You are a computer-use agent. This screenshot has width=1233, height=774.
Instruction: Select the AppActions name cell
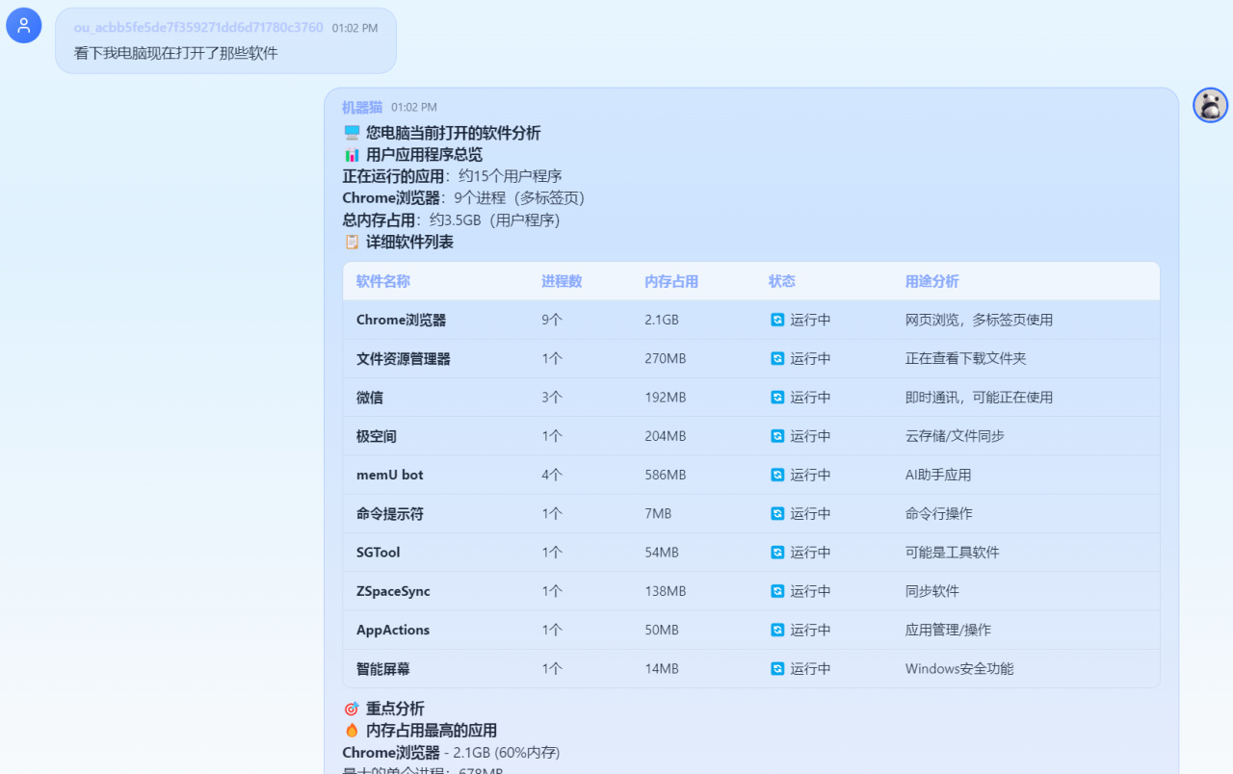[x=393, y=630]
